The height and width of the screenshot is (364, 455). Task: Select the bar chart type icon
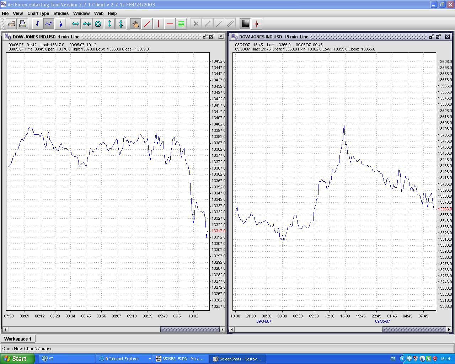coord(37,24)
